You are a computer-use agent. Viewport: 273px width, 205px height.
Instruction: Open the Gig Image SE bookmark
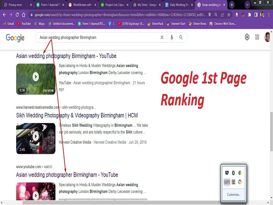(x=131, y=24)
